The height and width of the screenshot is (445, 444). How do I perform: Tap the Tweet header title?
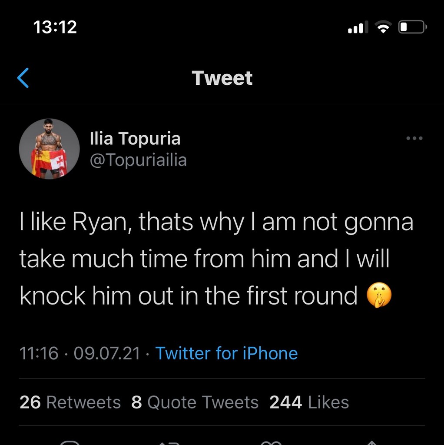click(x=222, y=78)
